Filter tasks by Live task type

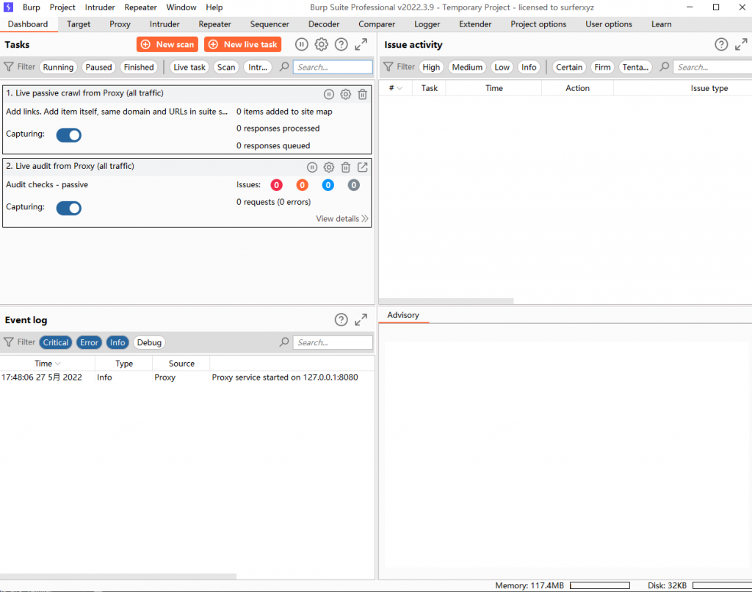coord(189,67)
